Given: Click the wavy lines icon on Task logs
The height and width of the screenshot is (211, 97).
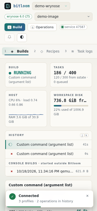Looking at the screenshot, I should [x=73, y=51].
